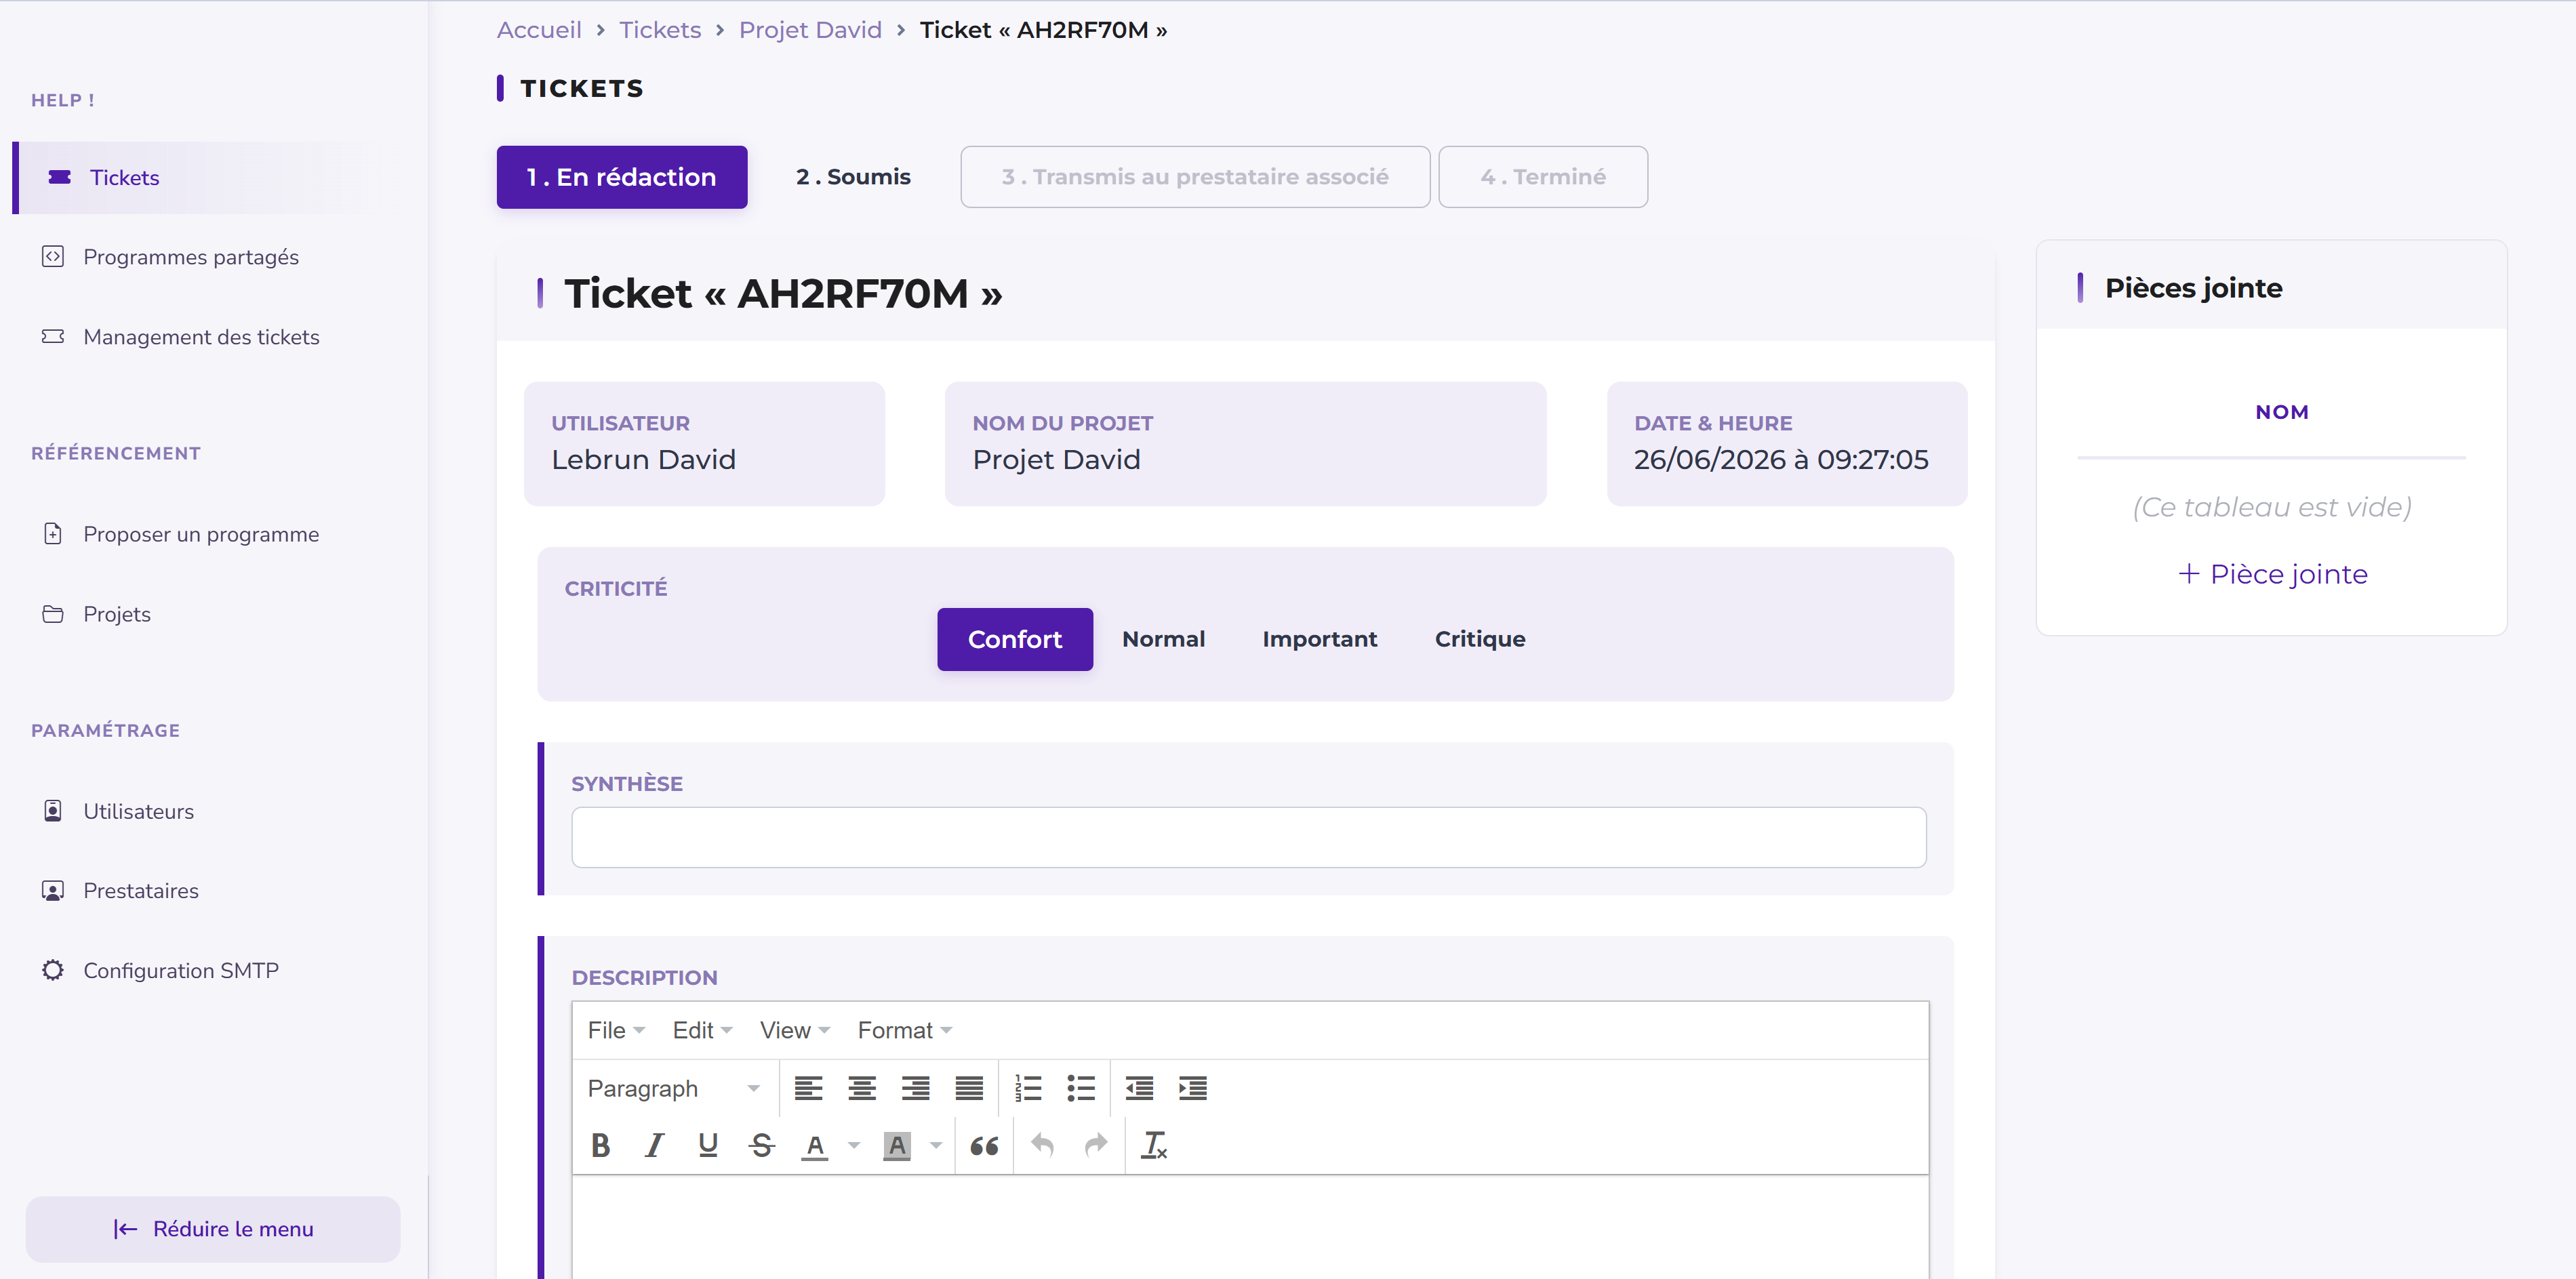
Task: Open the File menu in the editor
Action: coord(616,1030)
